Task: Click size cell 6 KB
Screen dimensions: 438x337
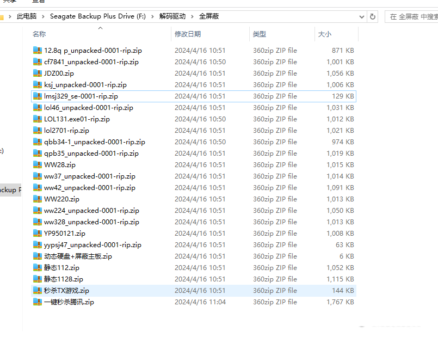Action: tap(347, 256)
